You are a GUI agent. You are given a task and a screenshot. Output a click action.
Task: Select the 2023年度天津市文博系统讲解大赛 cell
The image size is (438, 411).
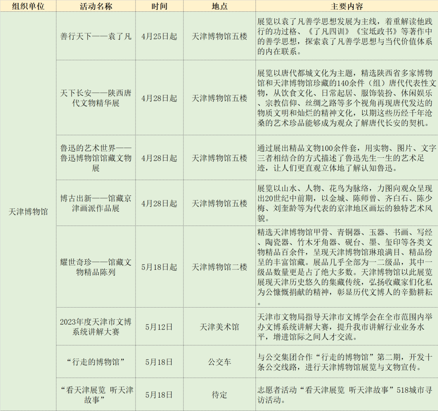(x=96, y=327)
